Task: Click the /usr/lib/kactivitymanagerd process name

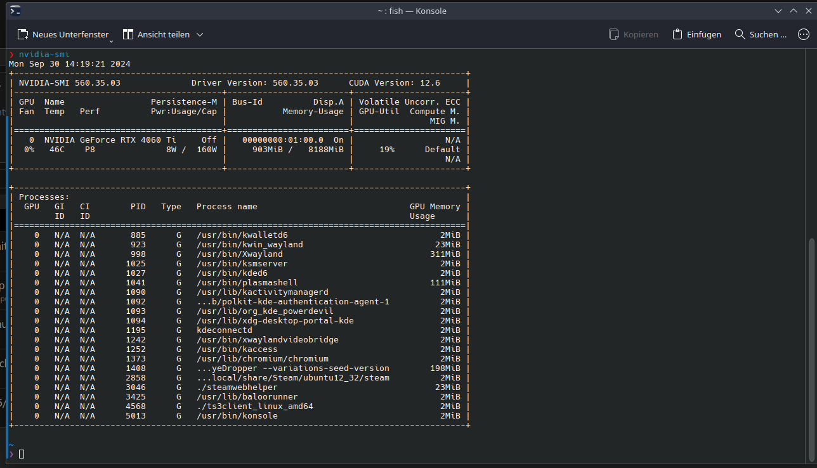Action: tap(263, 292)
